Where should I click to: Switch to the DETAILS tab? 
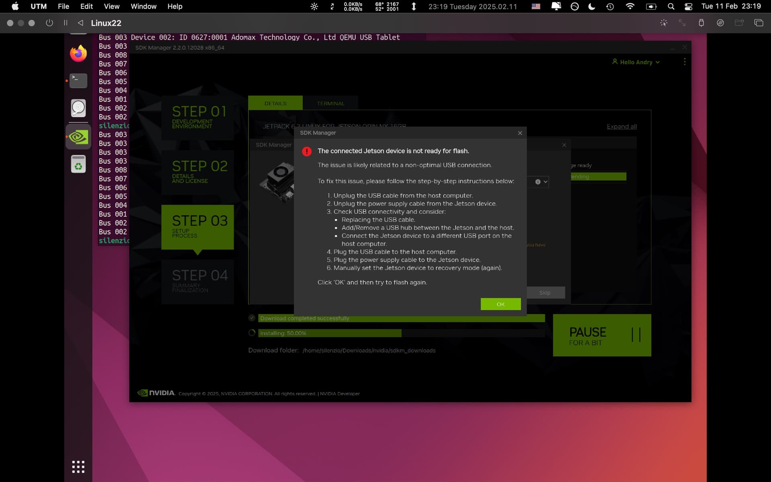(x=275, y=103)
